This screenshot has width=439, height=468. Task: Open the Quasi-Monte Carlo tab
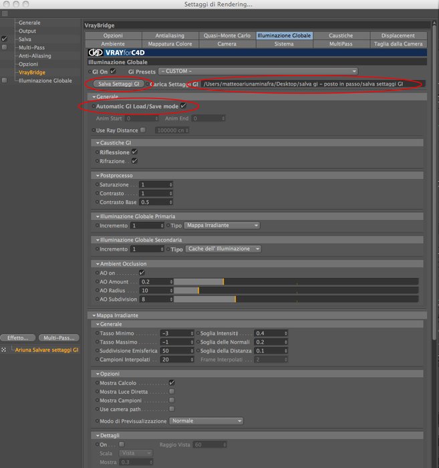227,35
